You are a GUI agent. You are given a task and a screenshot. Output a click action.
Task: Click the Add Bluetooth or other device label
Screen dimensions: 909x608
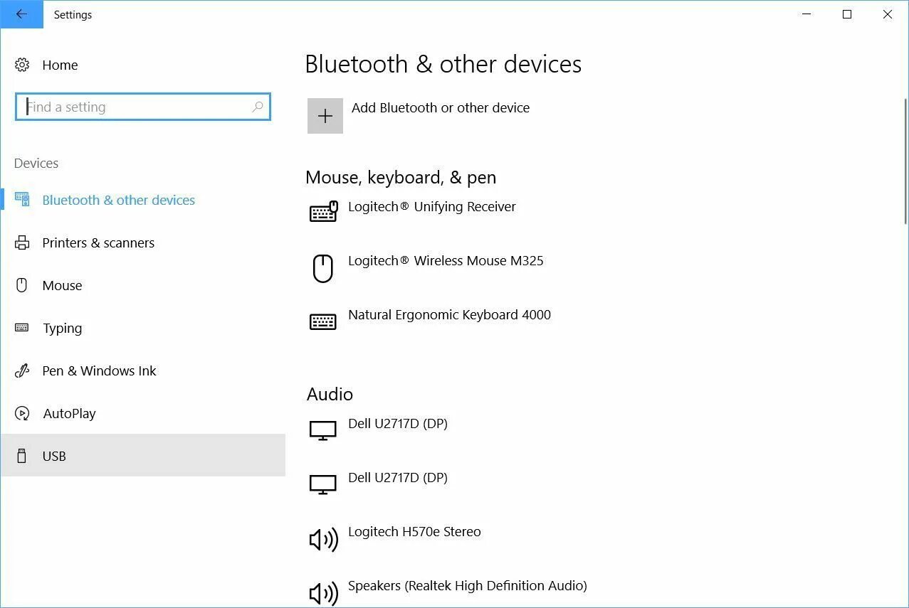coord(441,108)
